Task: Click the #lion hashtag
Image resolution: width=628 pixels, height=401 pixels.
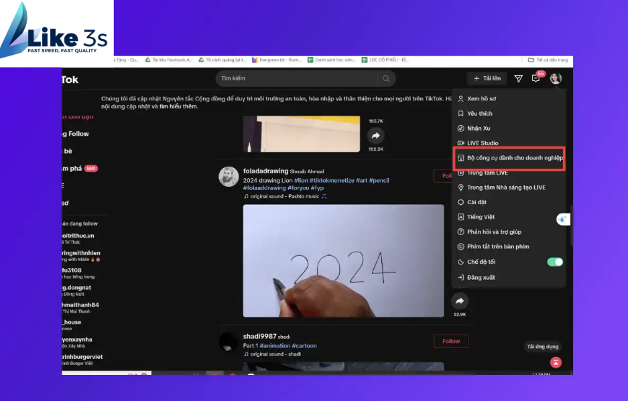Action: coord(301,181)
